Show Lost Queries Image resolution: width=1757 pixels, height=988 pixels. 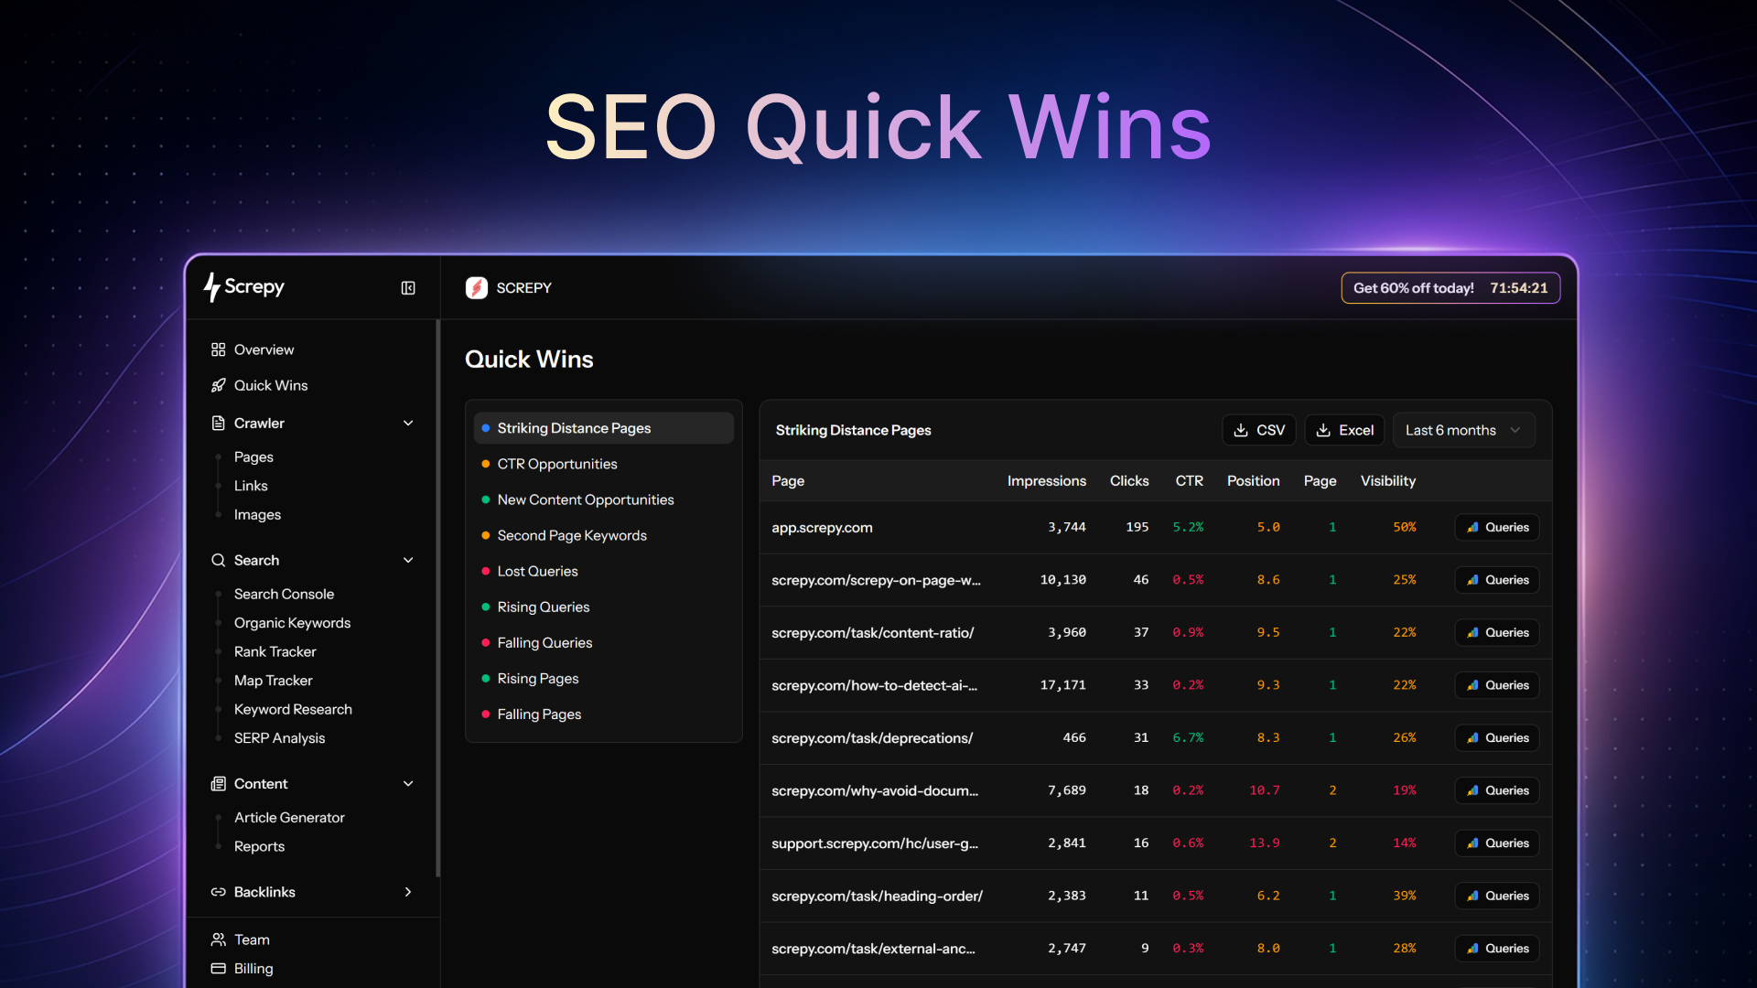coord(604,571)
